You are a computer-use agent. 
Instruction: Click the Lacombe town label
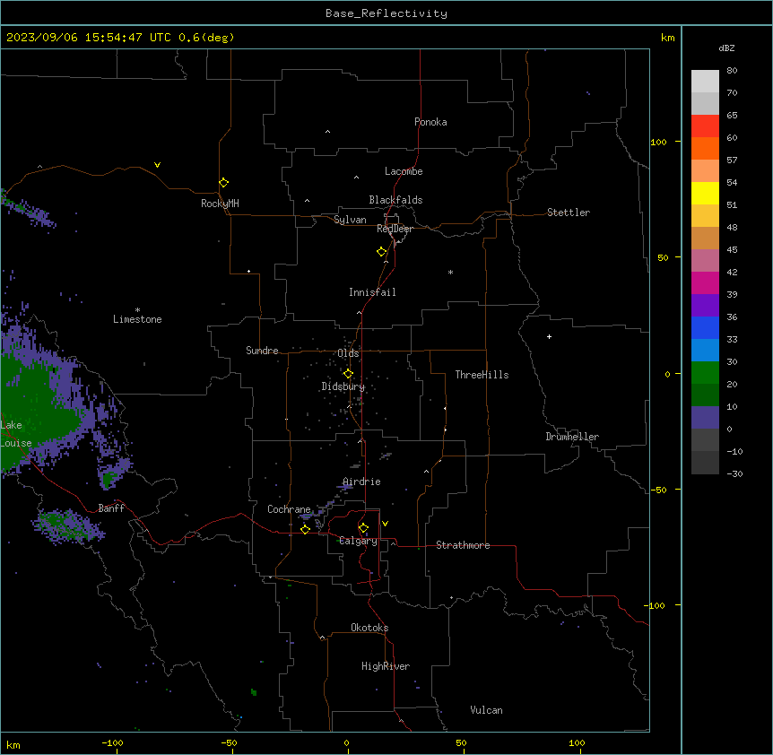pos(404,171)
